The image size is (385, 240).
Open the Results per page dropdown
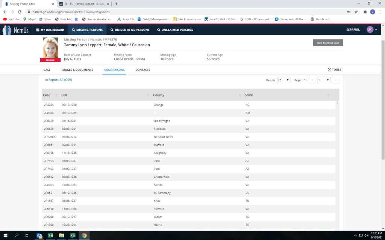[x=284, y=80]
